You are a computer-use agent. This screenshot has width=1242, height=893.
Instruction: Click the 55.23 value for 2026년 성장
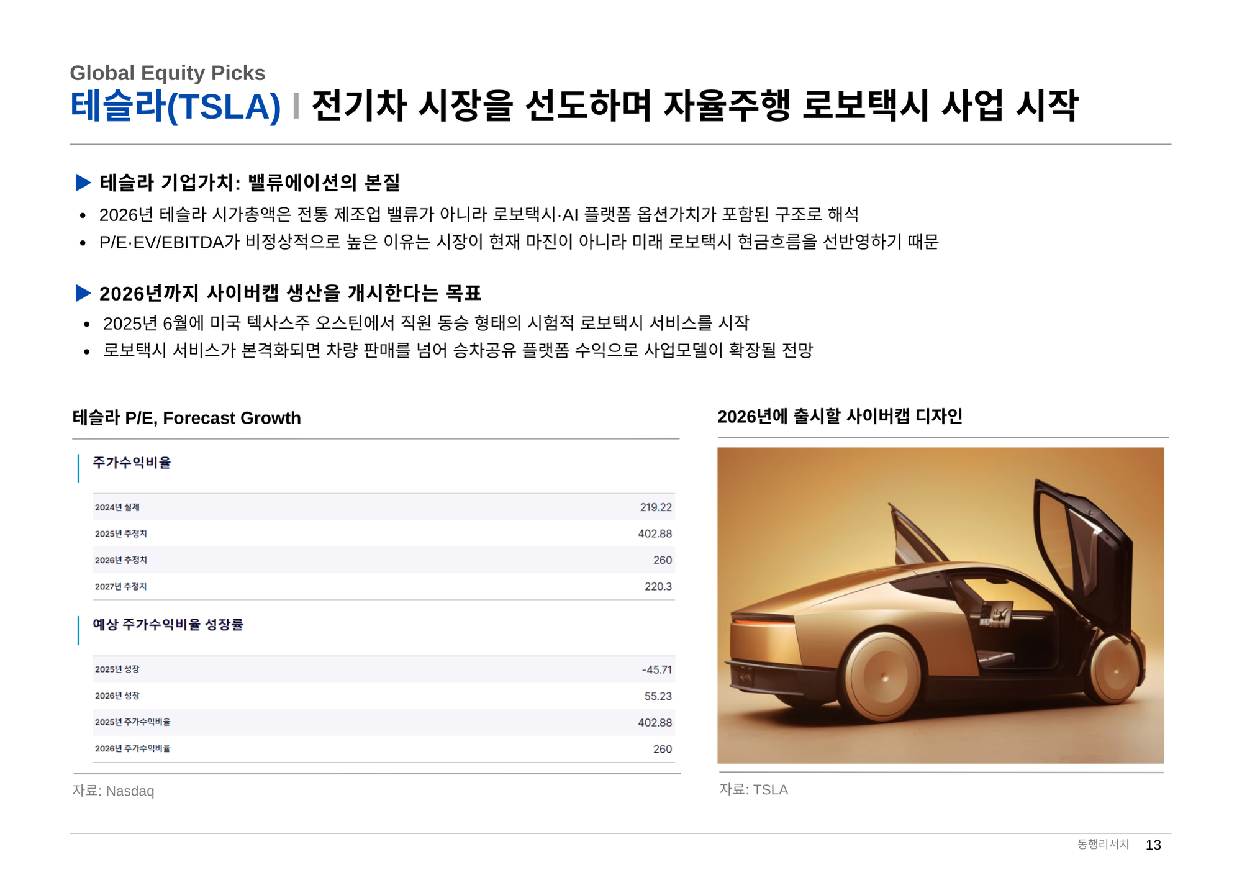(658, 696)
